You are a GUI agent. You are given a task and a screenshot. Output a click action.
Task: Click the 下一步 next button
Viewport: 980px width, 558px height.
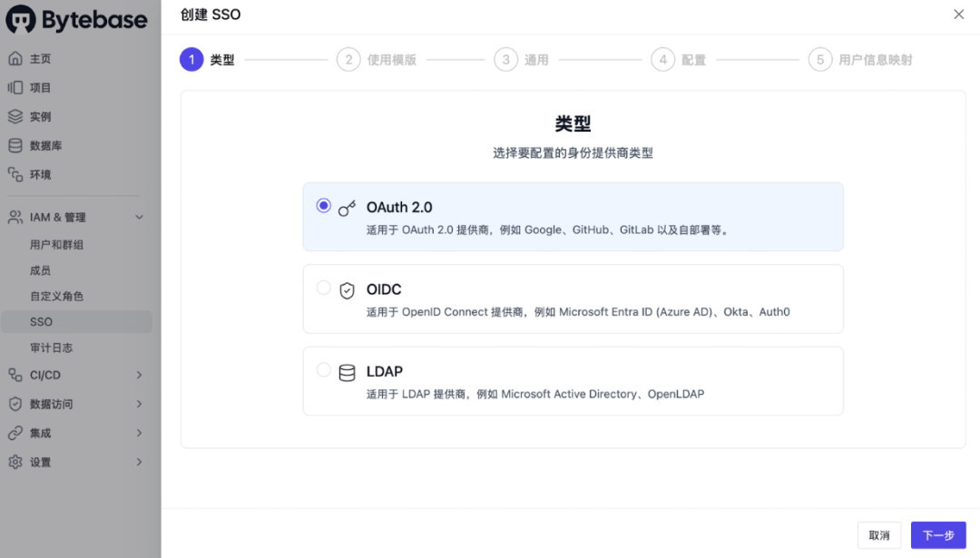[x=938, y=535]
